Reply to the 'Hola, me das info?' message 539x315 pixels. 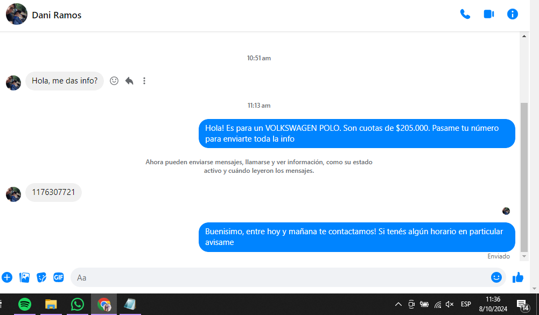click(129, 81)
